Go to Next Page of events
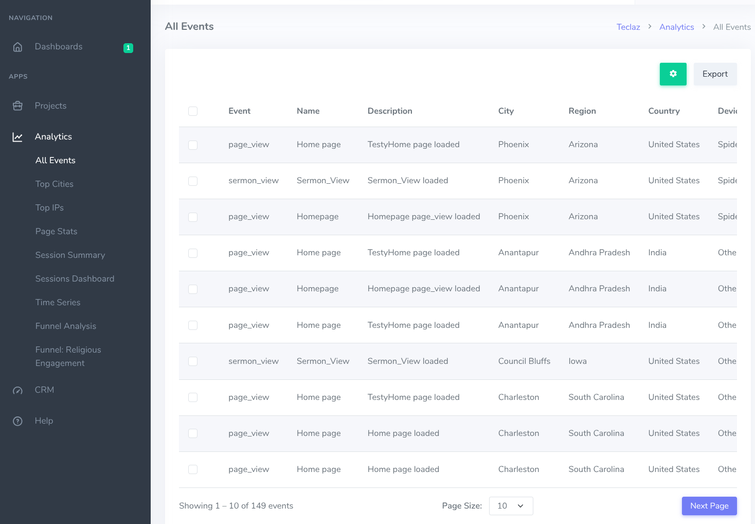Viewport: 755px width, 524px height. coord(709,506)
